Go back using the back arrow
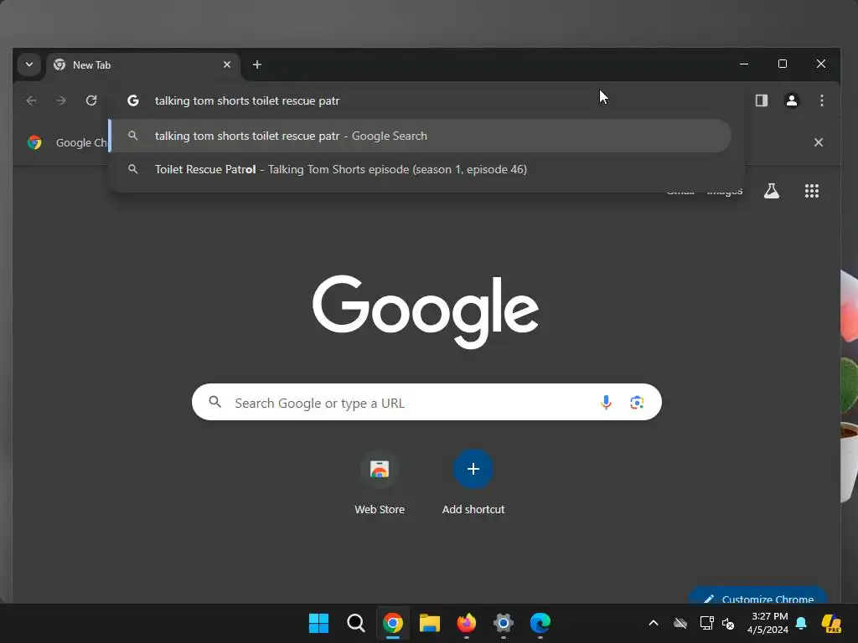 point(31,100)
